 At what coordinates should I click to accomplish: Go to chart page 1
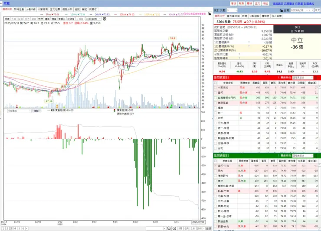coord(3,228)
